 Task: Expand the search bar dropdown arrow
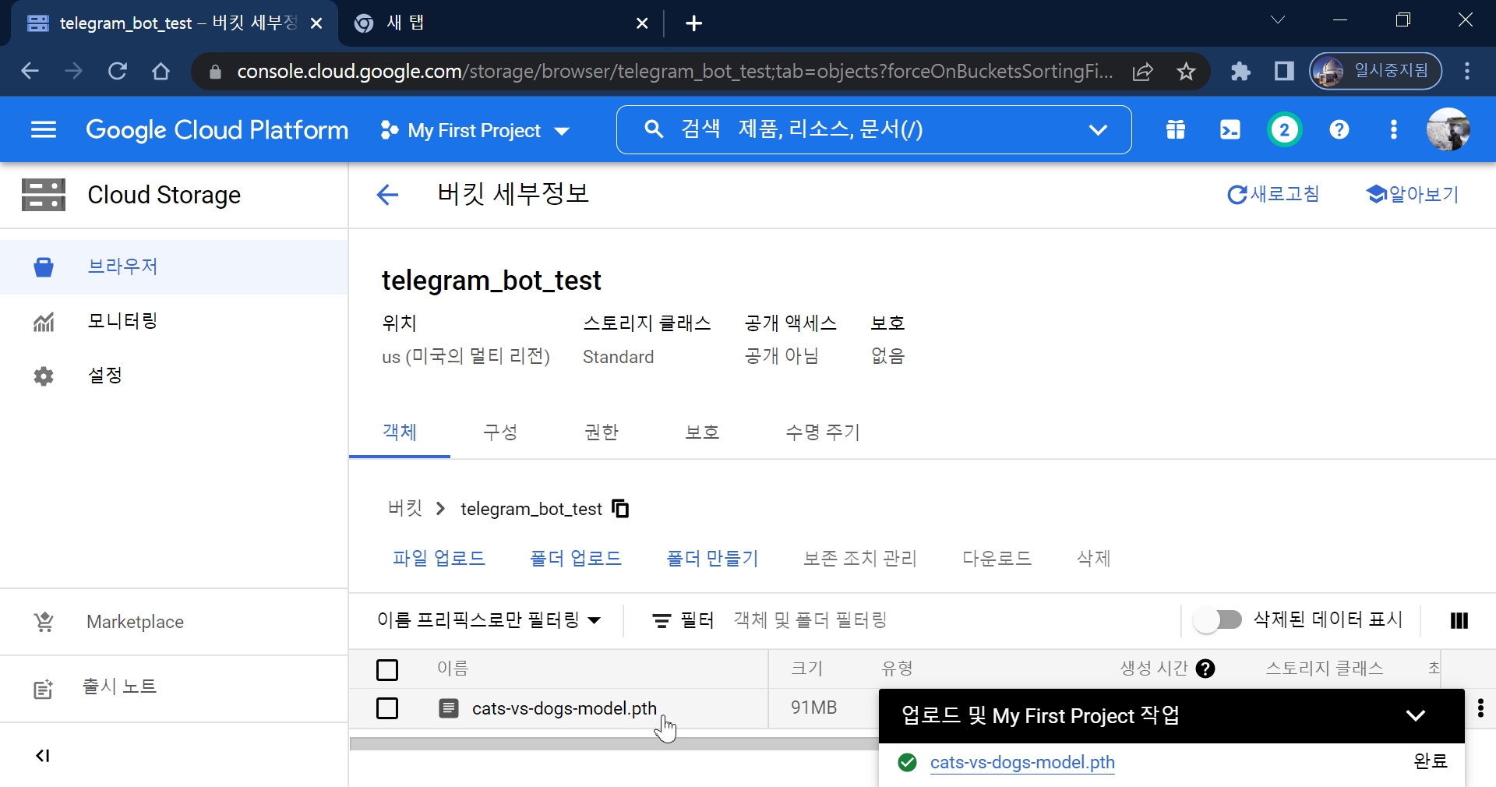1098,129
